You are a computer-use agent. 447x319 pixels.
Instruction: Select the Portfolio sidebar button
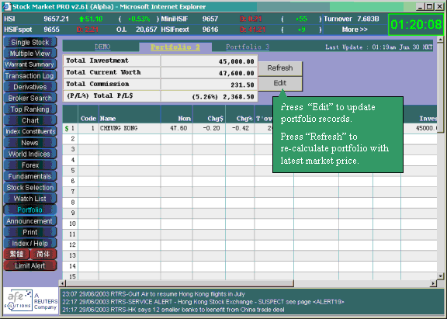coord(30,210)
